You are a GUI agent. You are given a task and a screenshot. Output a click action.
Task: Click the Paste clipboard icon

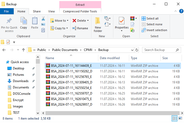tap(35, 21)
